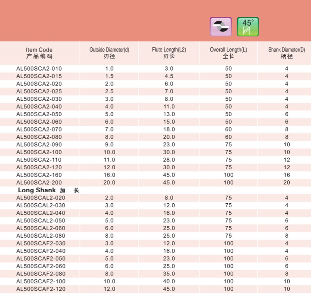Click item code AL500SCAF2-060

[x=41, y=266]
